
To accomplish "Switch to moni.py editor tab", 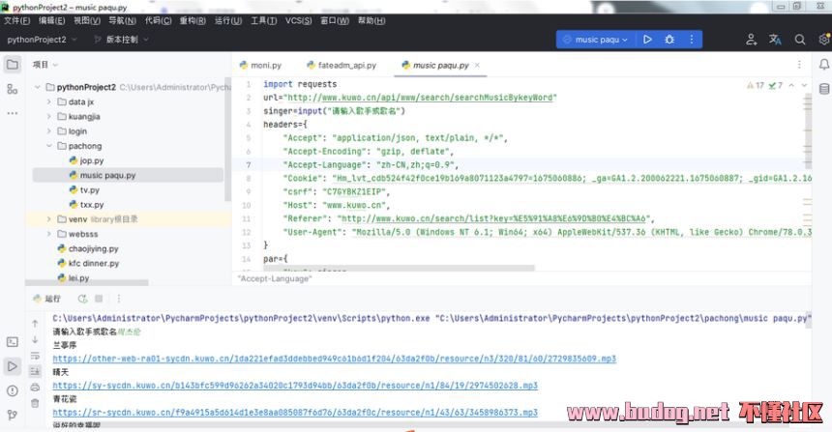I will [x=260, y=65].
